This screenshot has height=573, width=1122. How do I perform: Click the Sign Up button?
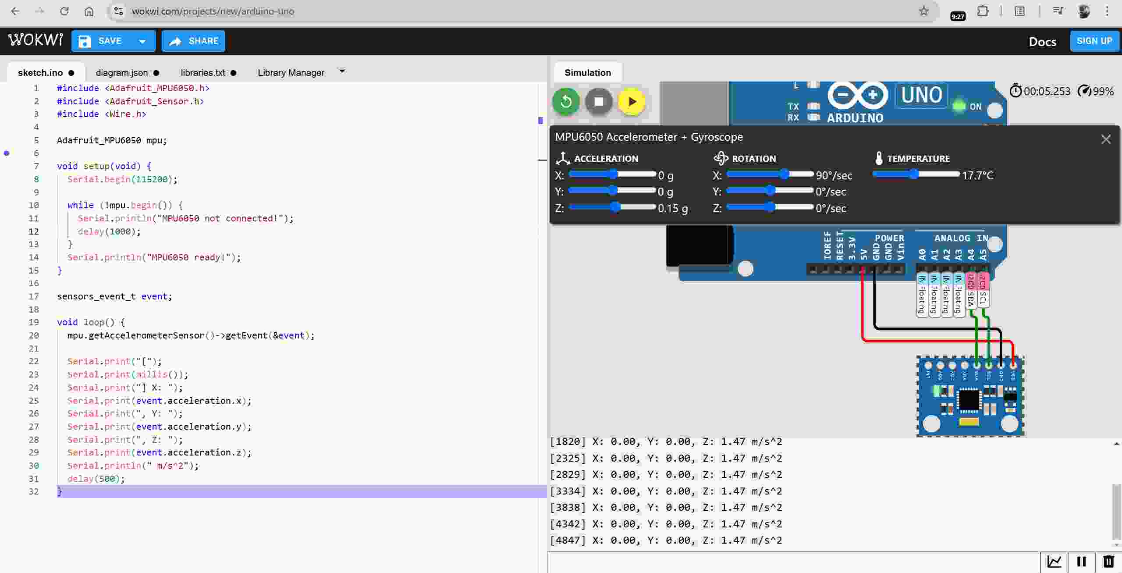1094,41
